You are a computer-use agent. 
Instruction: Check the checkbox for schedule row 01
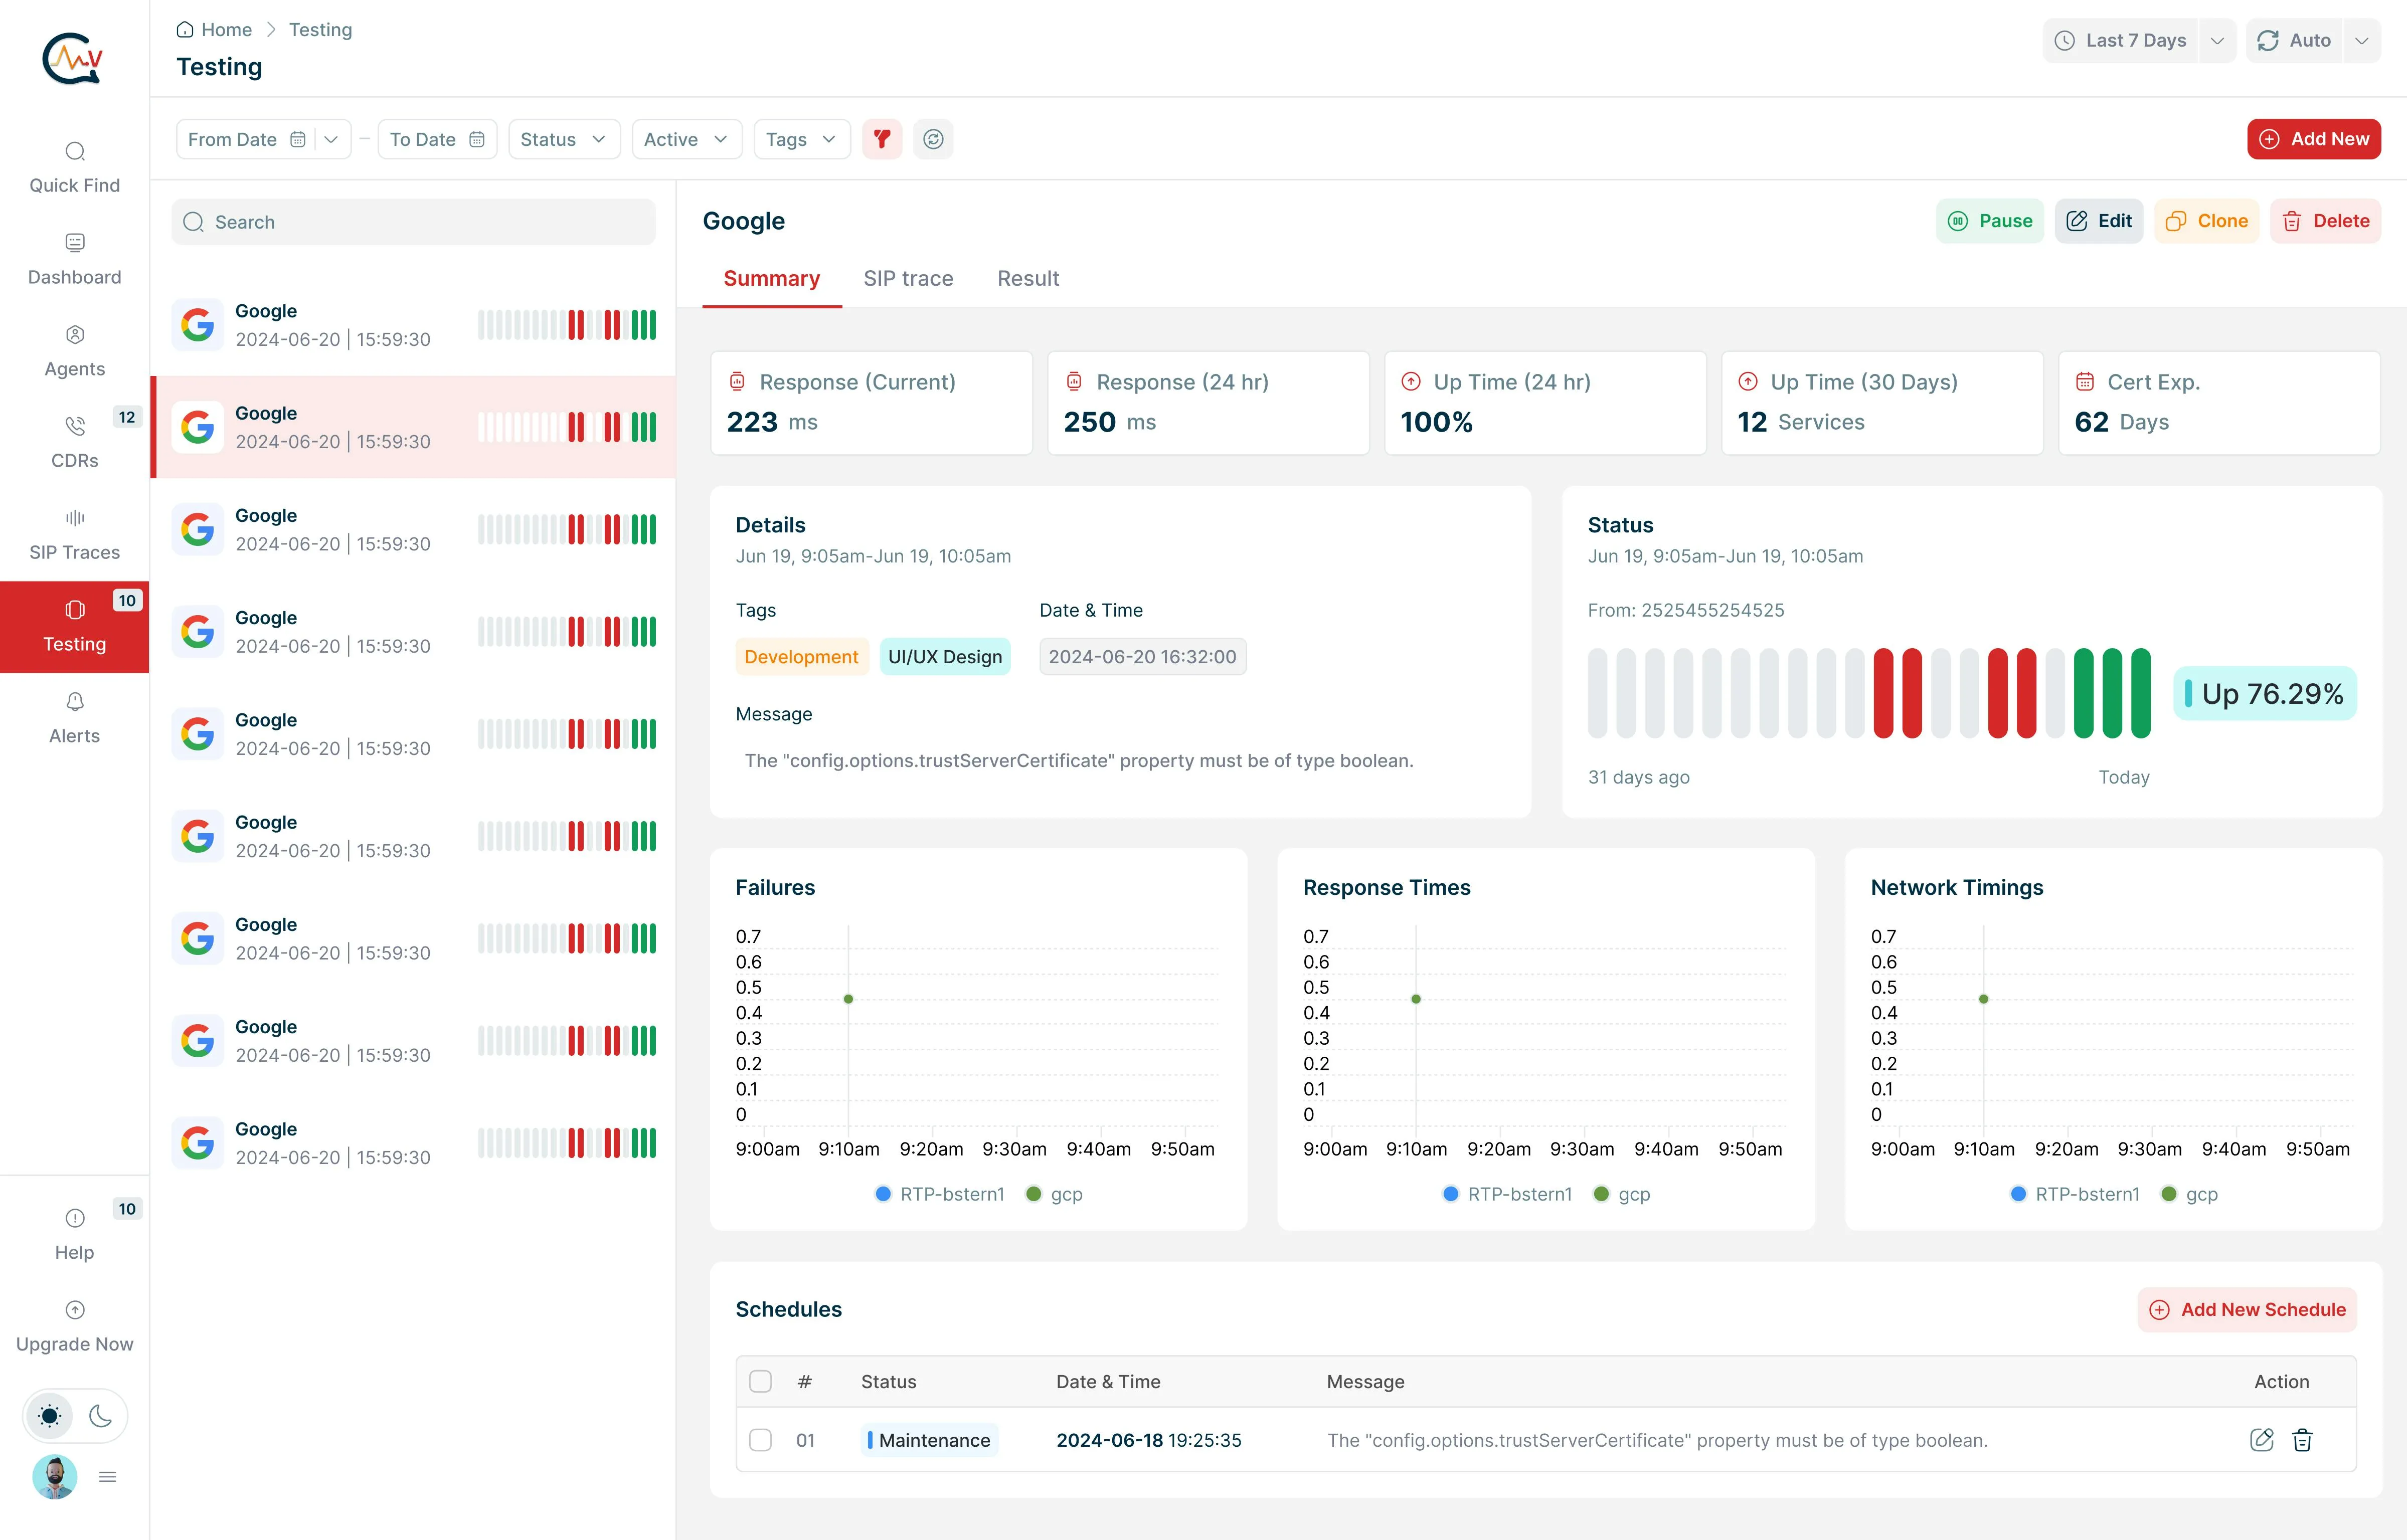(761, 1440)
